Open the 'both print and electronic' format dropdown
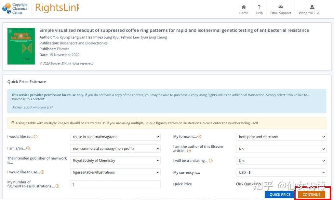Screen dimensions: 334x200 point(281,137)
